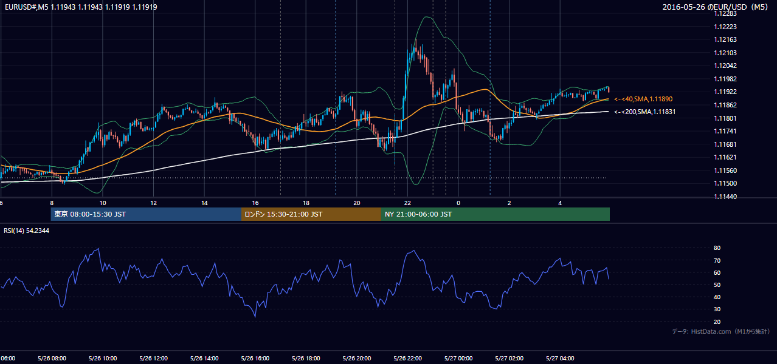Click hour 0 on the chart hour axis

(x=459, y=203)
